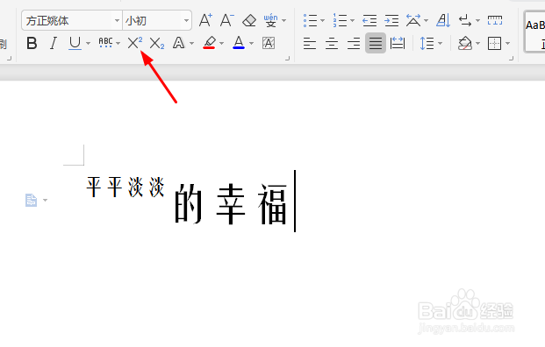This screenshot has height=347, width=545.
Task: Open strikethrough options dropdown arrow
Action: [118, 44]
